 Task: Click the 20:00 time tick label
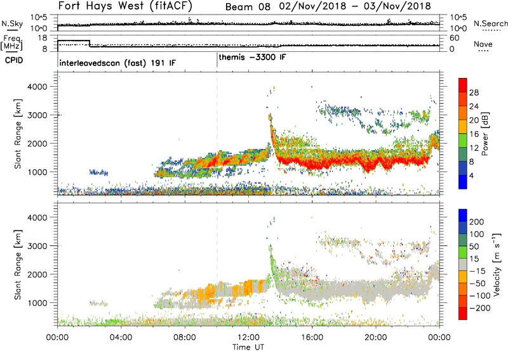(x=375, y=338)
